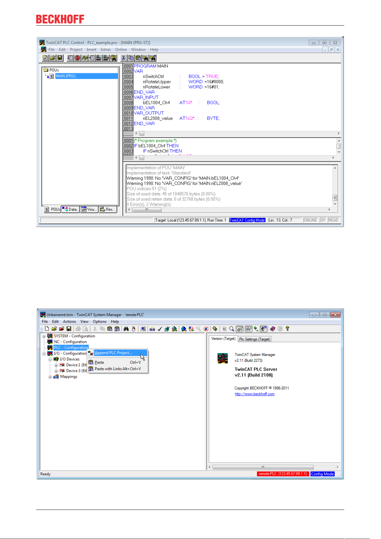Expand the Mappings tree node
Viewport: 381px width, 539px height.
[50, 377]
